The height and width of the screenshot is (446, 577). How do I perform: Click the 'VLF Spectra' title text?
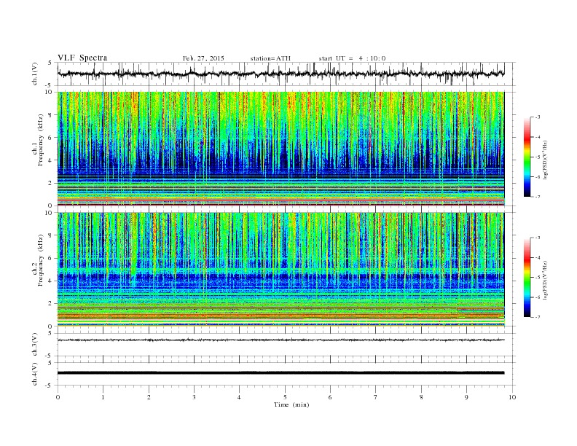tap(82, 58)
